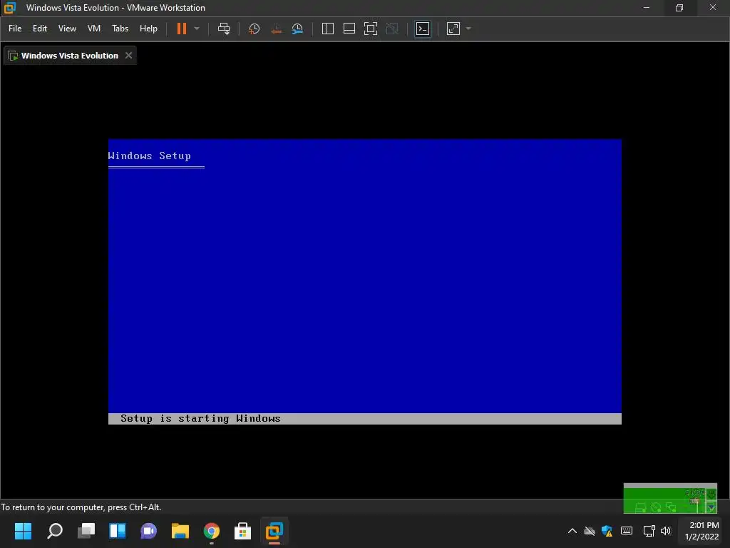Open the volume control from the tray
Image resolution: width=730 pixels, height=548 pixels.
pyautogui.click(x=666, y=531)
